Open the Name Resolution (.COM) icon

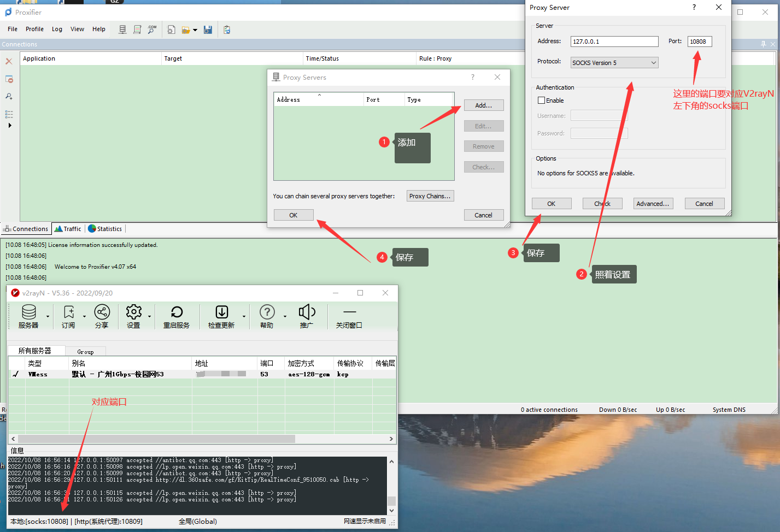(x=152, y=29)
